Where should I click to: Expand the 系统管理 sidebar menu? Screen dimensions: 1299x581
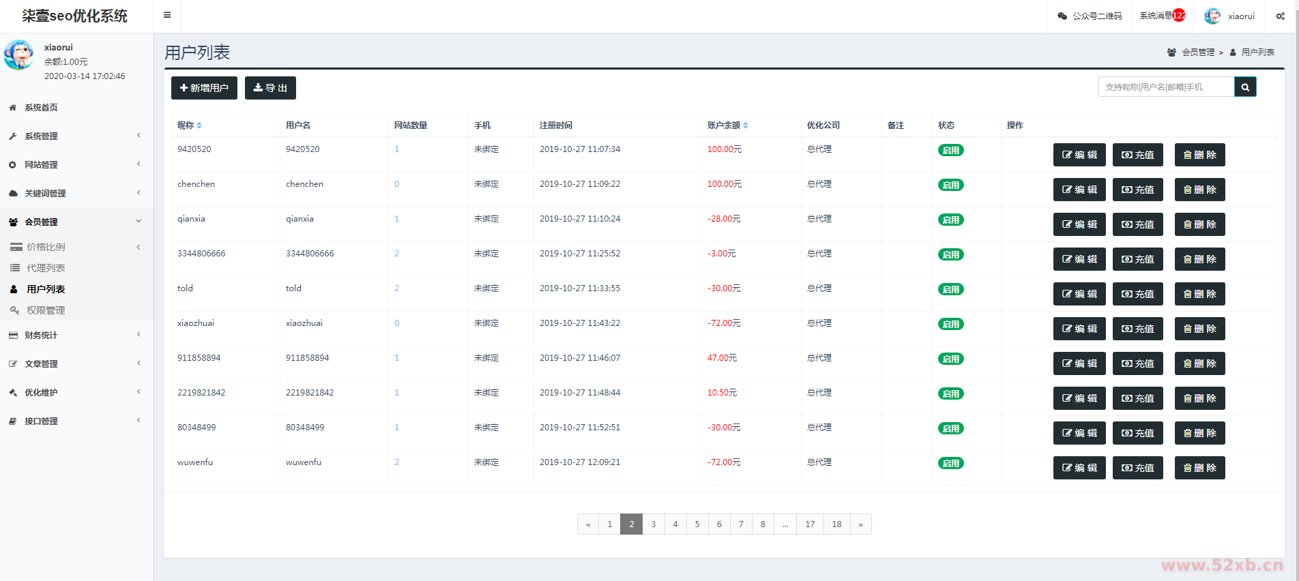[75, 136]
